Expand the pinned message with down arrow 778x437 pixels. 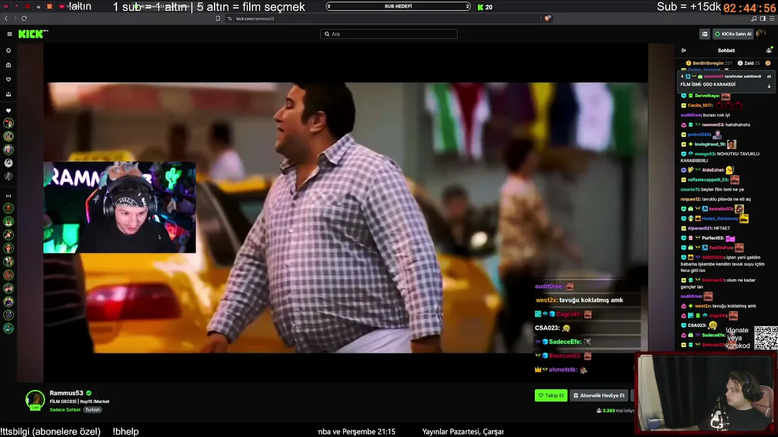769,86
